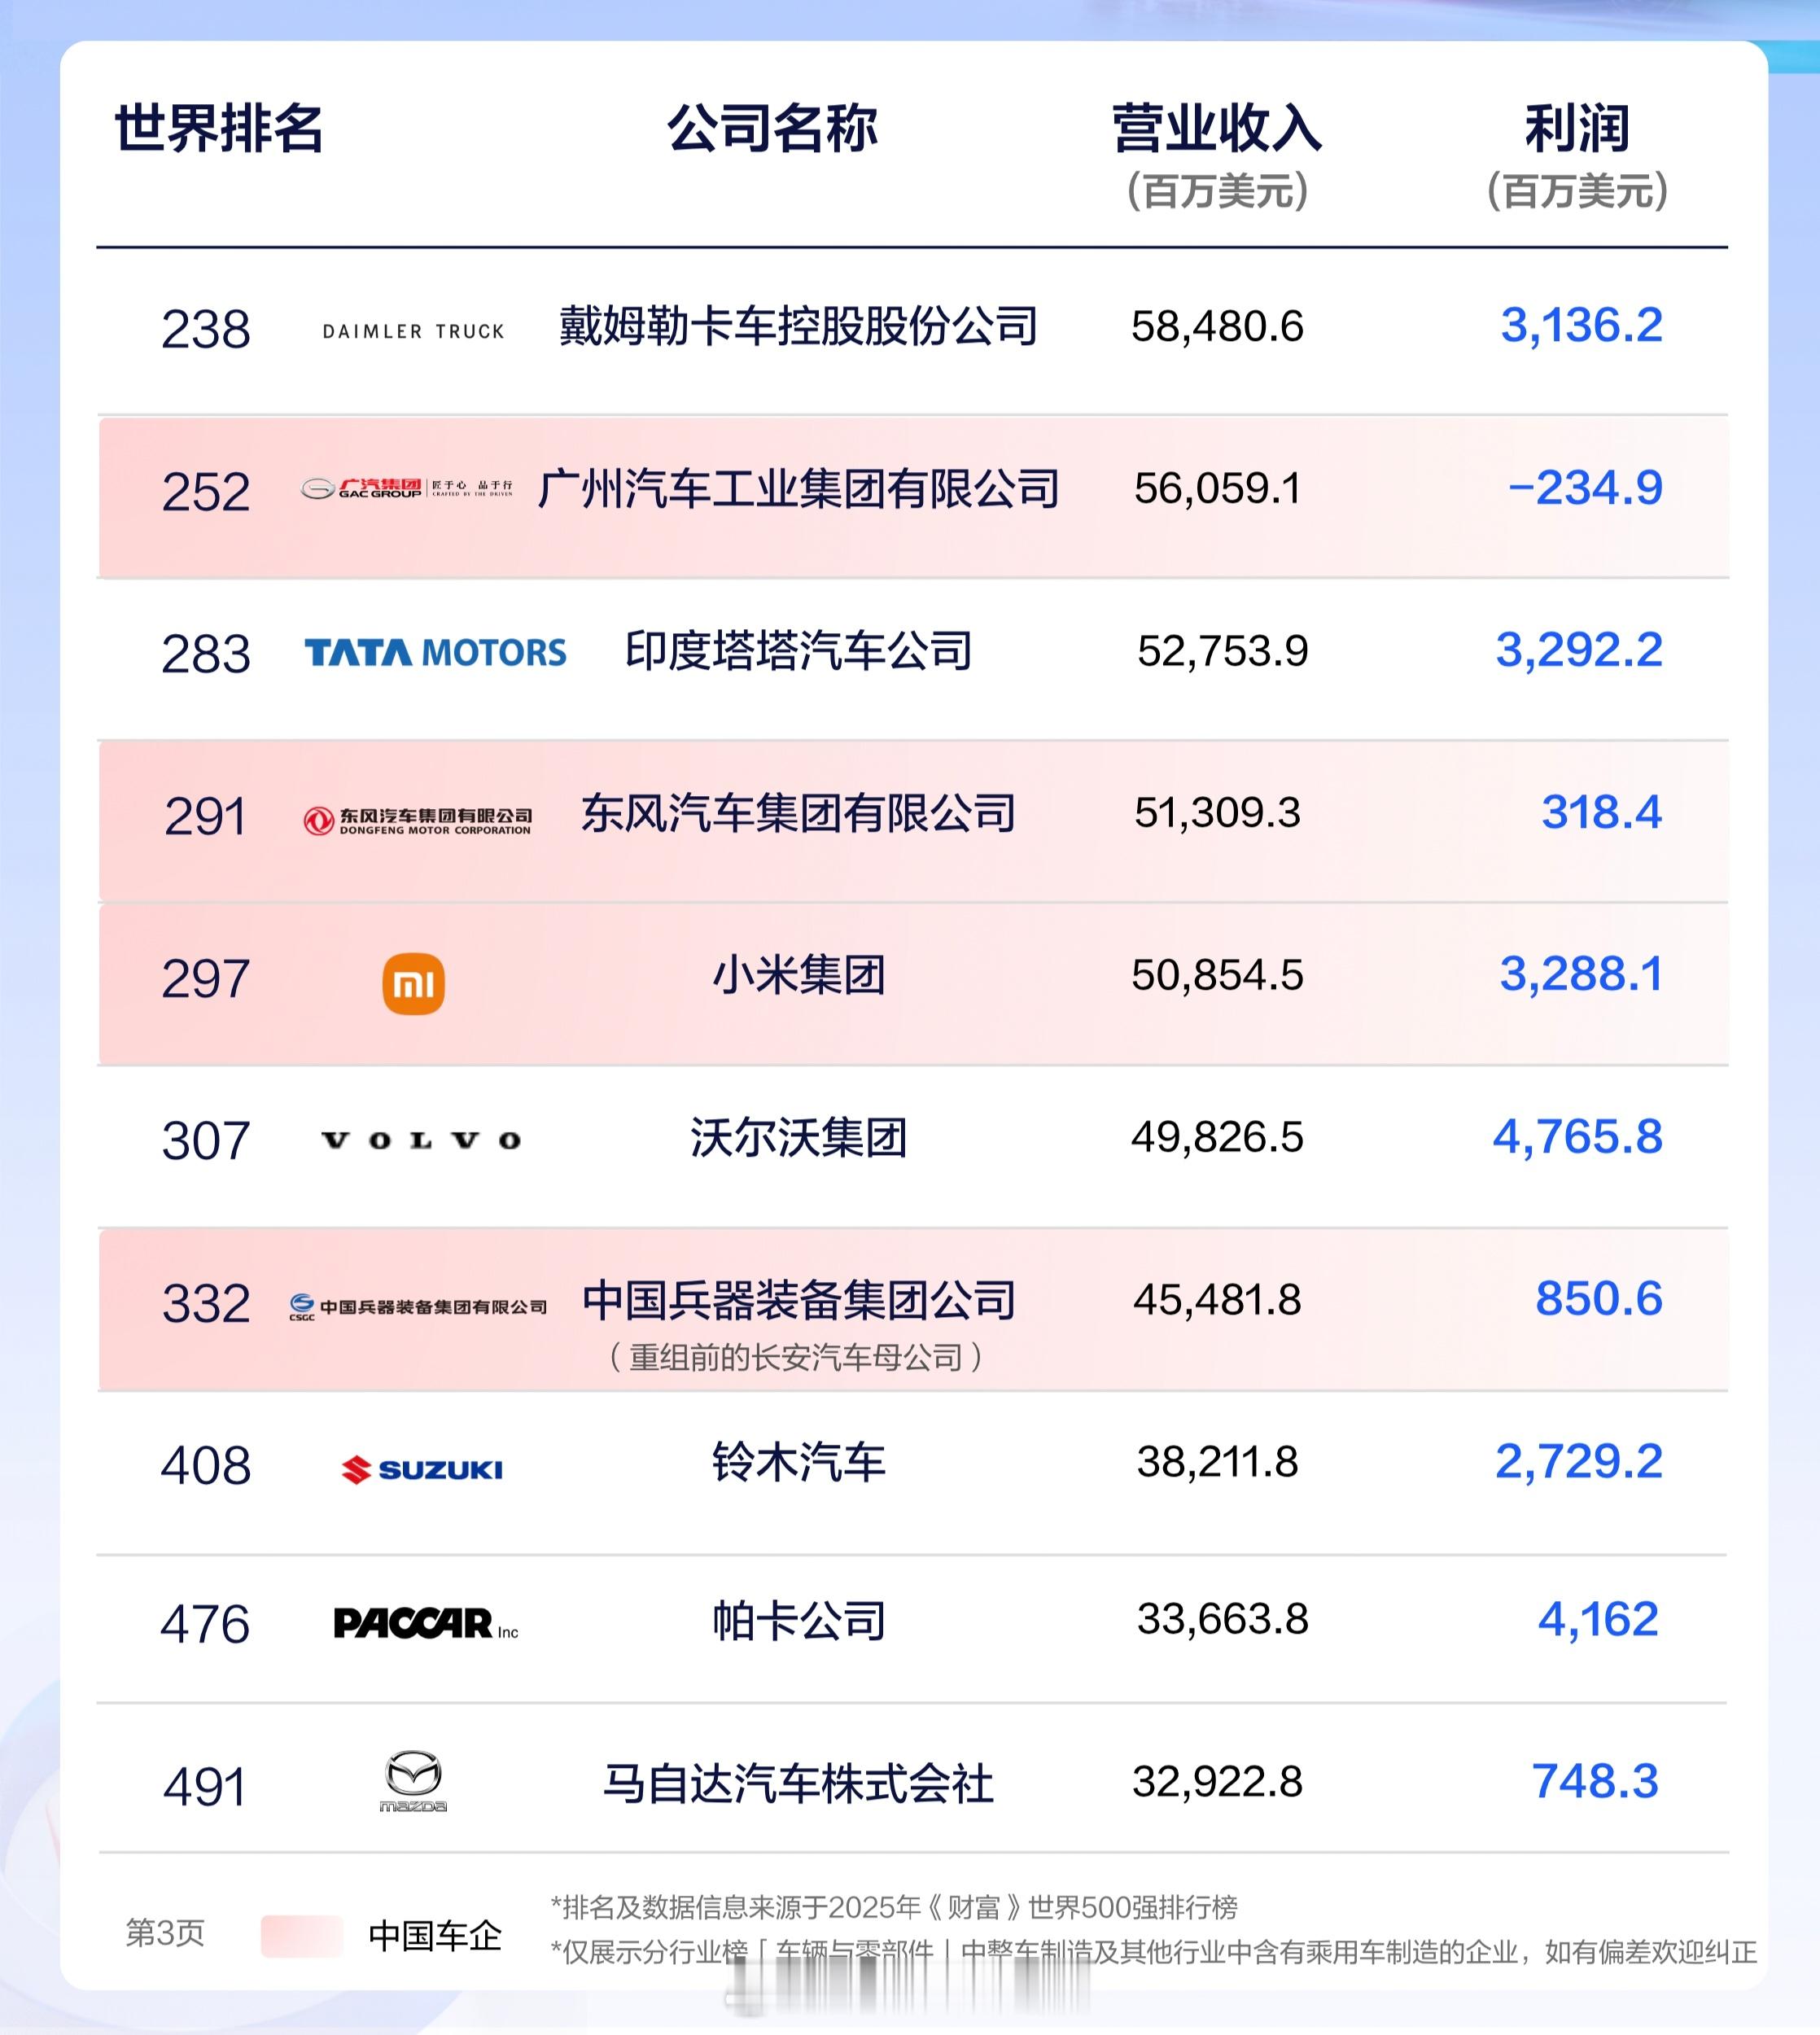Select the 利润 column header
1820x2035 pixels.
pos(1577,129)
